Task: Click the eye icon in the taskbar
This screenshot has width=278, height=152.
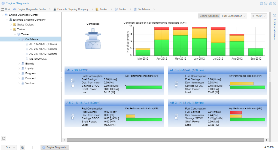Action: [23, 147]
